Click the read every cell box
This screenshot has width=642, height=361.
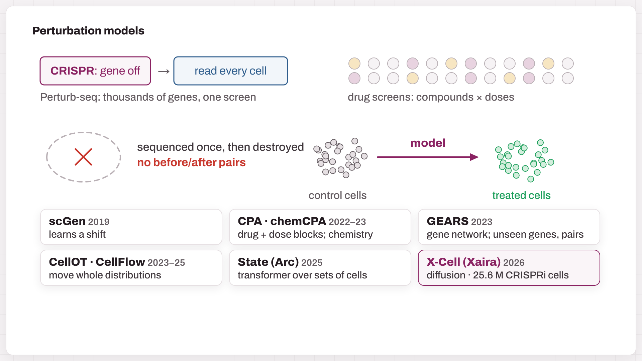pos(231,71)
